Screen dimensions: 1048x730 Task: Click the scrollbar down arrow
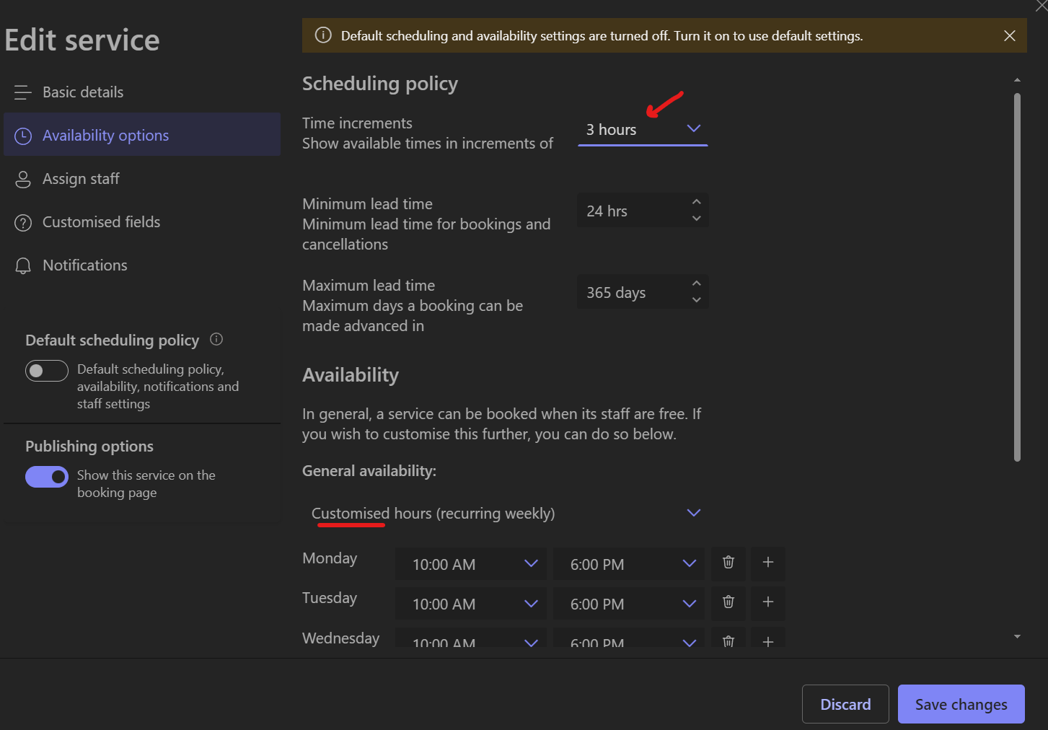pyautogui.click(x=1017, y=636)
